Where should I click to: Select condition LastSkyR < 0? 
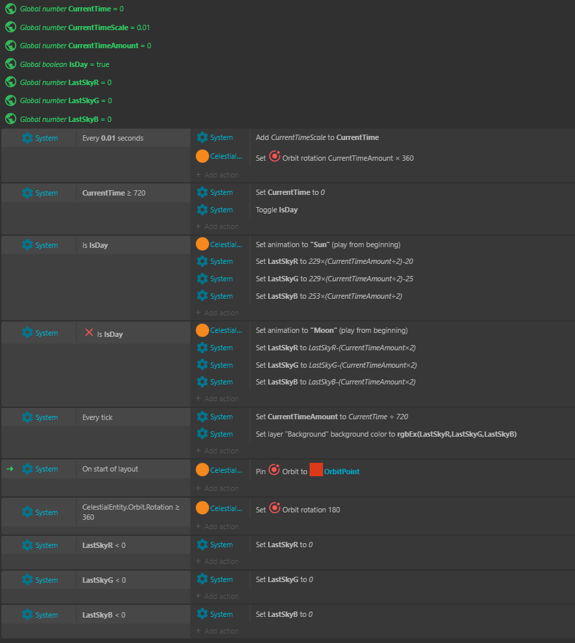pyautogui.click(x=104, y=545)
